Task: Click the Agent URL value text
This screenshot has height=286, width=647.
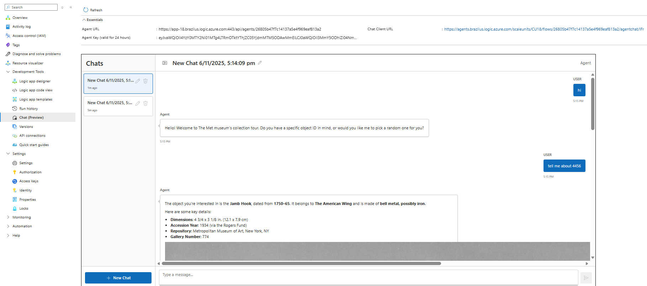Action: click(x=240, y=29)
